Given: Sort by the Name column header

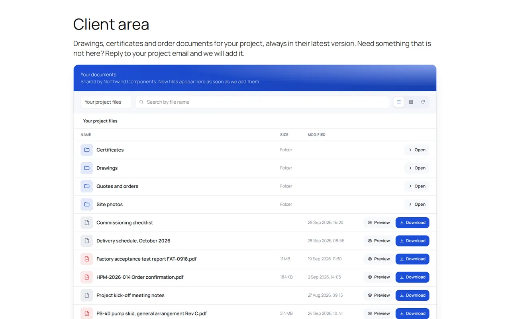Looking at the screenshot, I should pyautogui.click(x=86, y=135).
